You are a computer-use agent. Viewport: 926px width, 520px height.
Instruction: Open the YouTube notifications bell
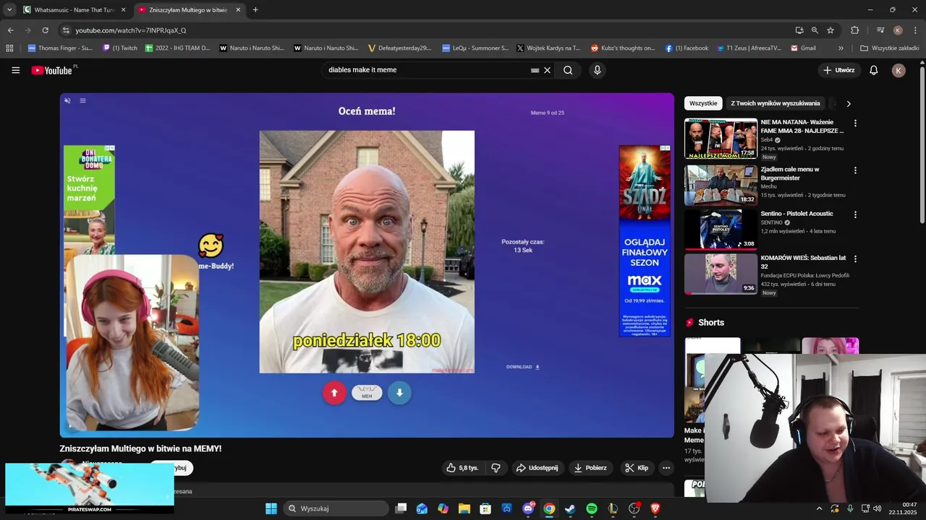(874, 70)
